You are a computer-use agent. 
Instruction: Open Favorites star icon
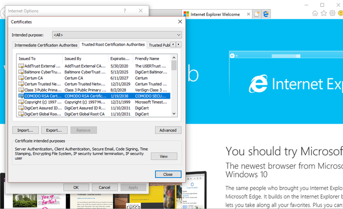tap(324, 13)
